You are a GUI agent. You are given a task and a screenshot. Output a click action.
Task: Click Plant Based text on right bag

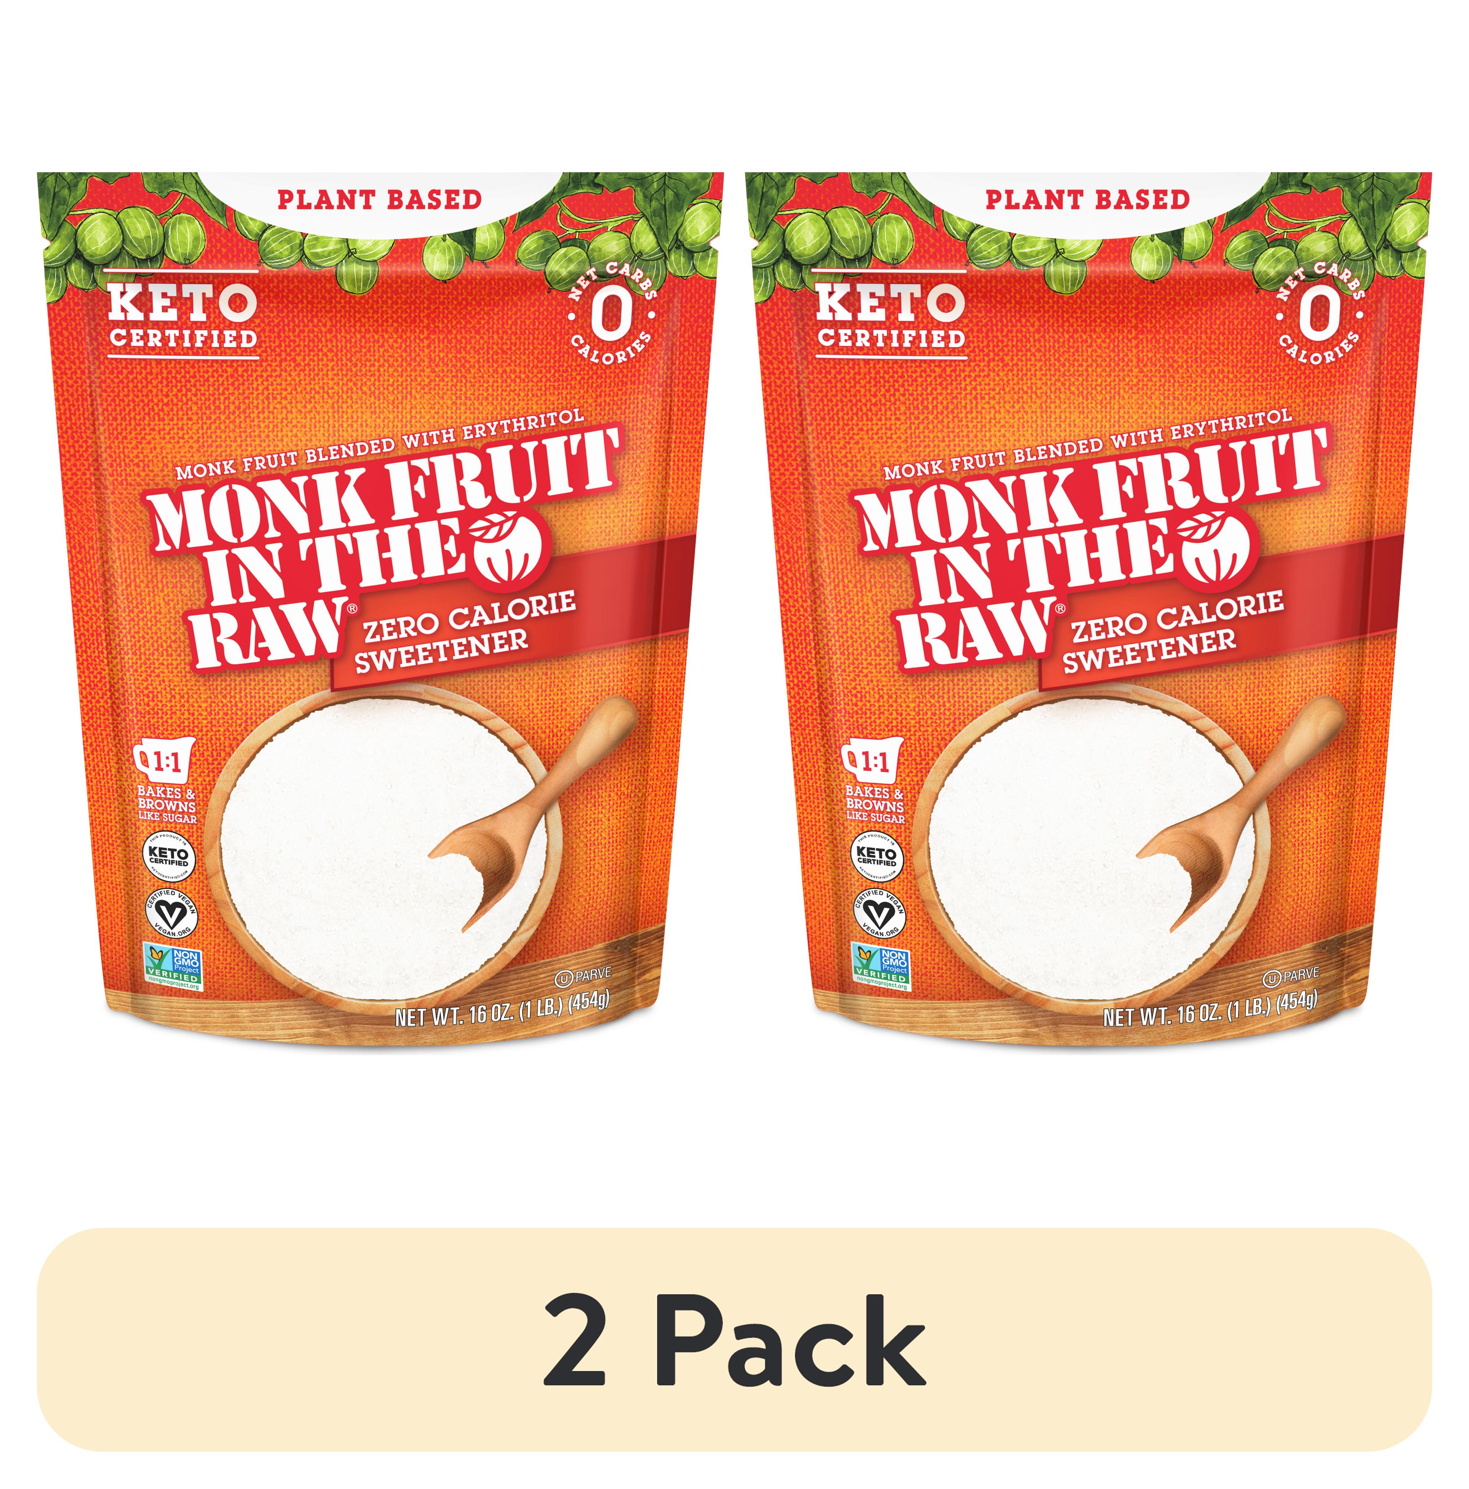click(x=1087, y=199)
